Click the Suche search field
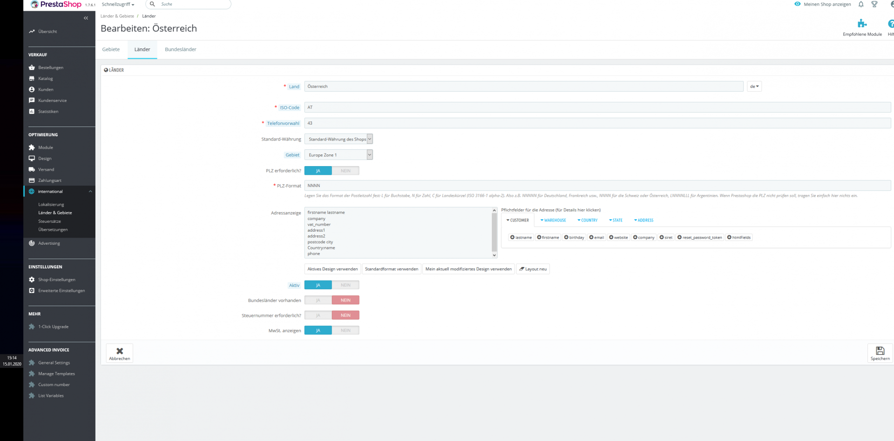894x441 pixels. 188,4
